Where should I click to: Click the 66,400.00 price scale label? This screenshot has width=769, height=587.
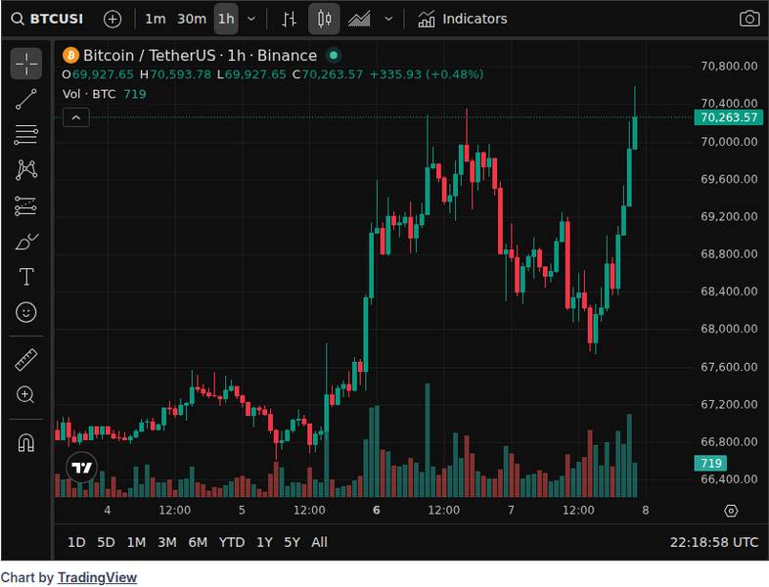(729, 479)
